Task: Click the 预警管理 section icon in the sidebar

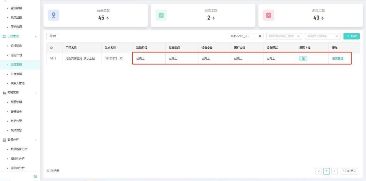Action: pyautogui.click(x=4, y=93)
